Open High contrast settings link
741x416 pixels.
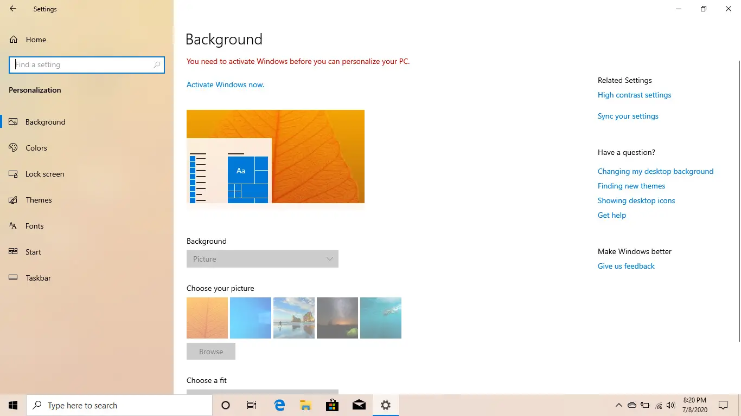634,95
